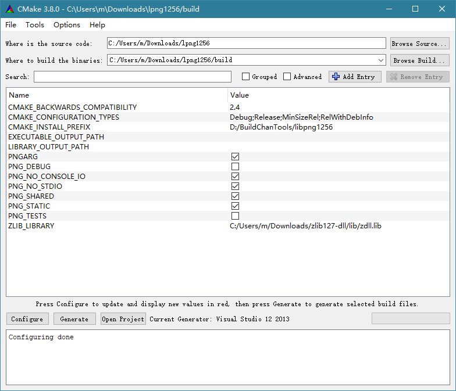
Task: Enable the Grouped checkbox
Action: coord(246,77)
